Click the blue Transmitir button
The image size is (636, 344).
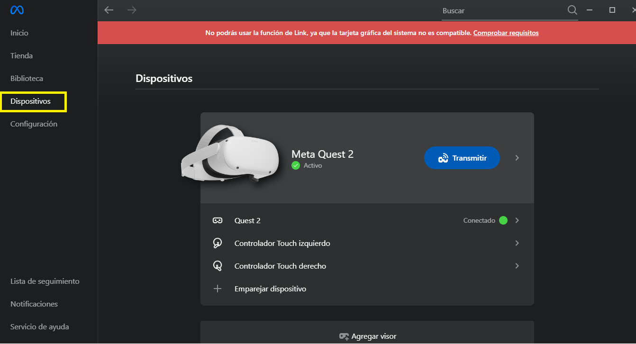(462, 158)
